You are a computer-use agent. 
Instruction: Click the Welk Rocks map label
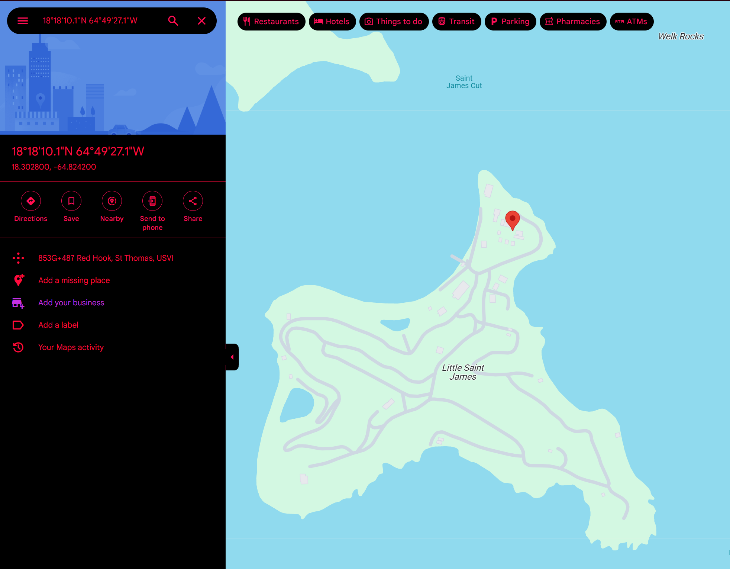click(x=681, y=36)
